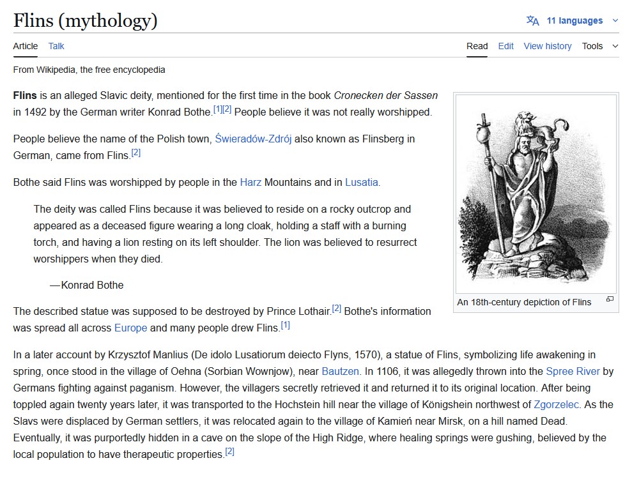Follow the Europe link
This screenshot has width=632, height=479.
point(130,328)
